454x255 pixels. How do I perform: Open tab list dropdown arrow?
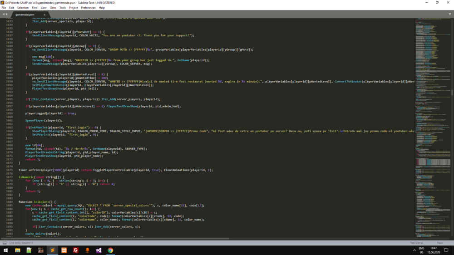point(450,14)
